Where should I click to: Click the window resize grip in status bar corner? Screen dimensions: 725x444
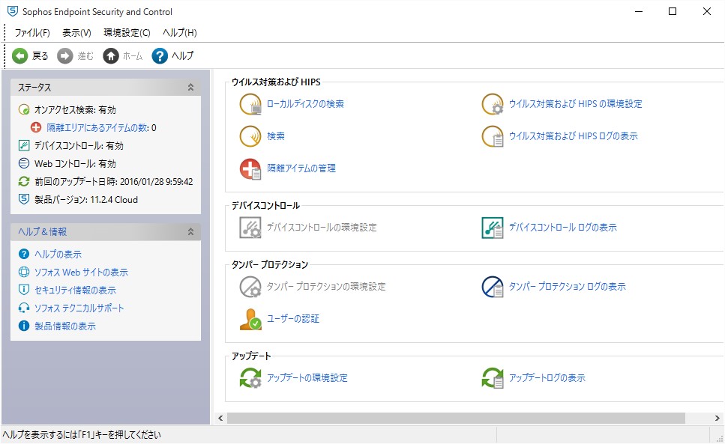pyautogui.click(x=719, y=439)
